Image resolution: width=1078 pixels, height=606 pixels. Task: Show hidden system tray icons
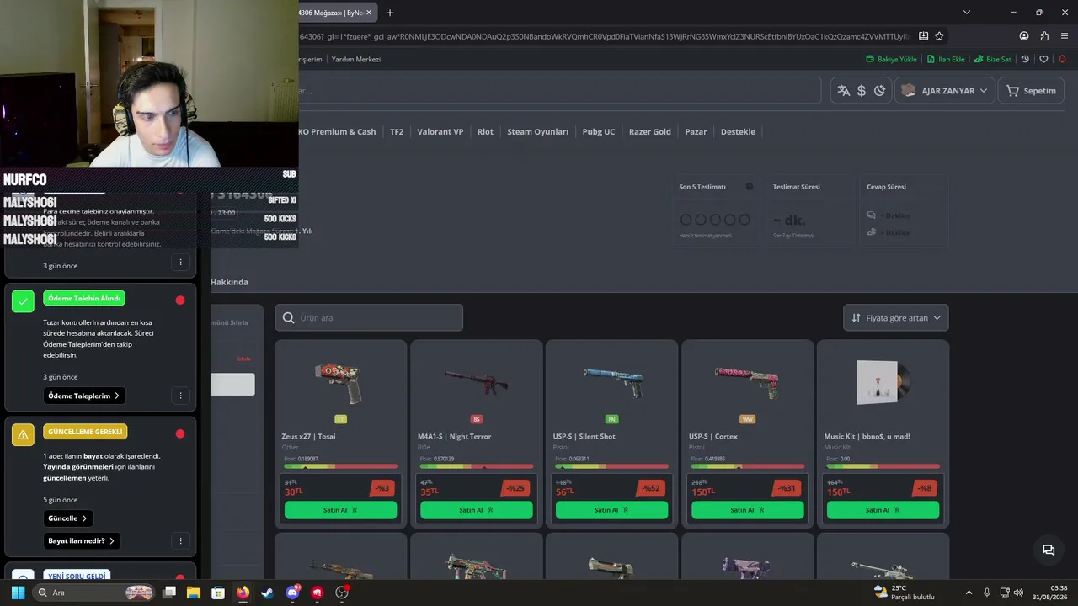coord(969,593)
